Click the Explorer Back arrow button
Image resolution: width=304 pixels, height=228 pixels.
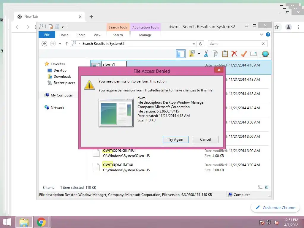[45, 44]
